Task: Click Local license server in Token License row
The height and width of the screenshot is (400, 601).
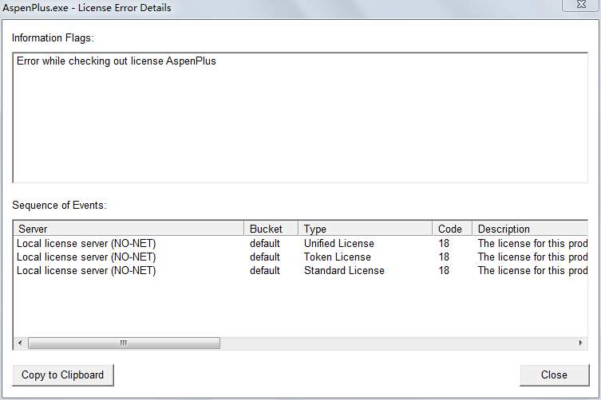Action: click(x=86, y=257)
